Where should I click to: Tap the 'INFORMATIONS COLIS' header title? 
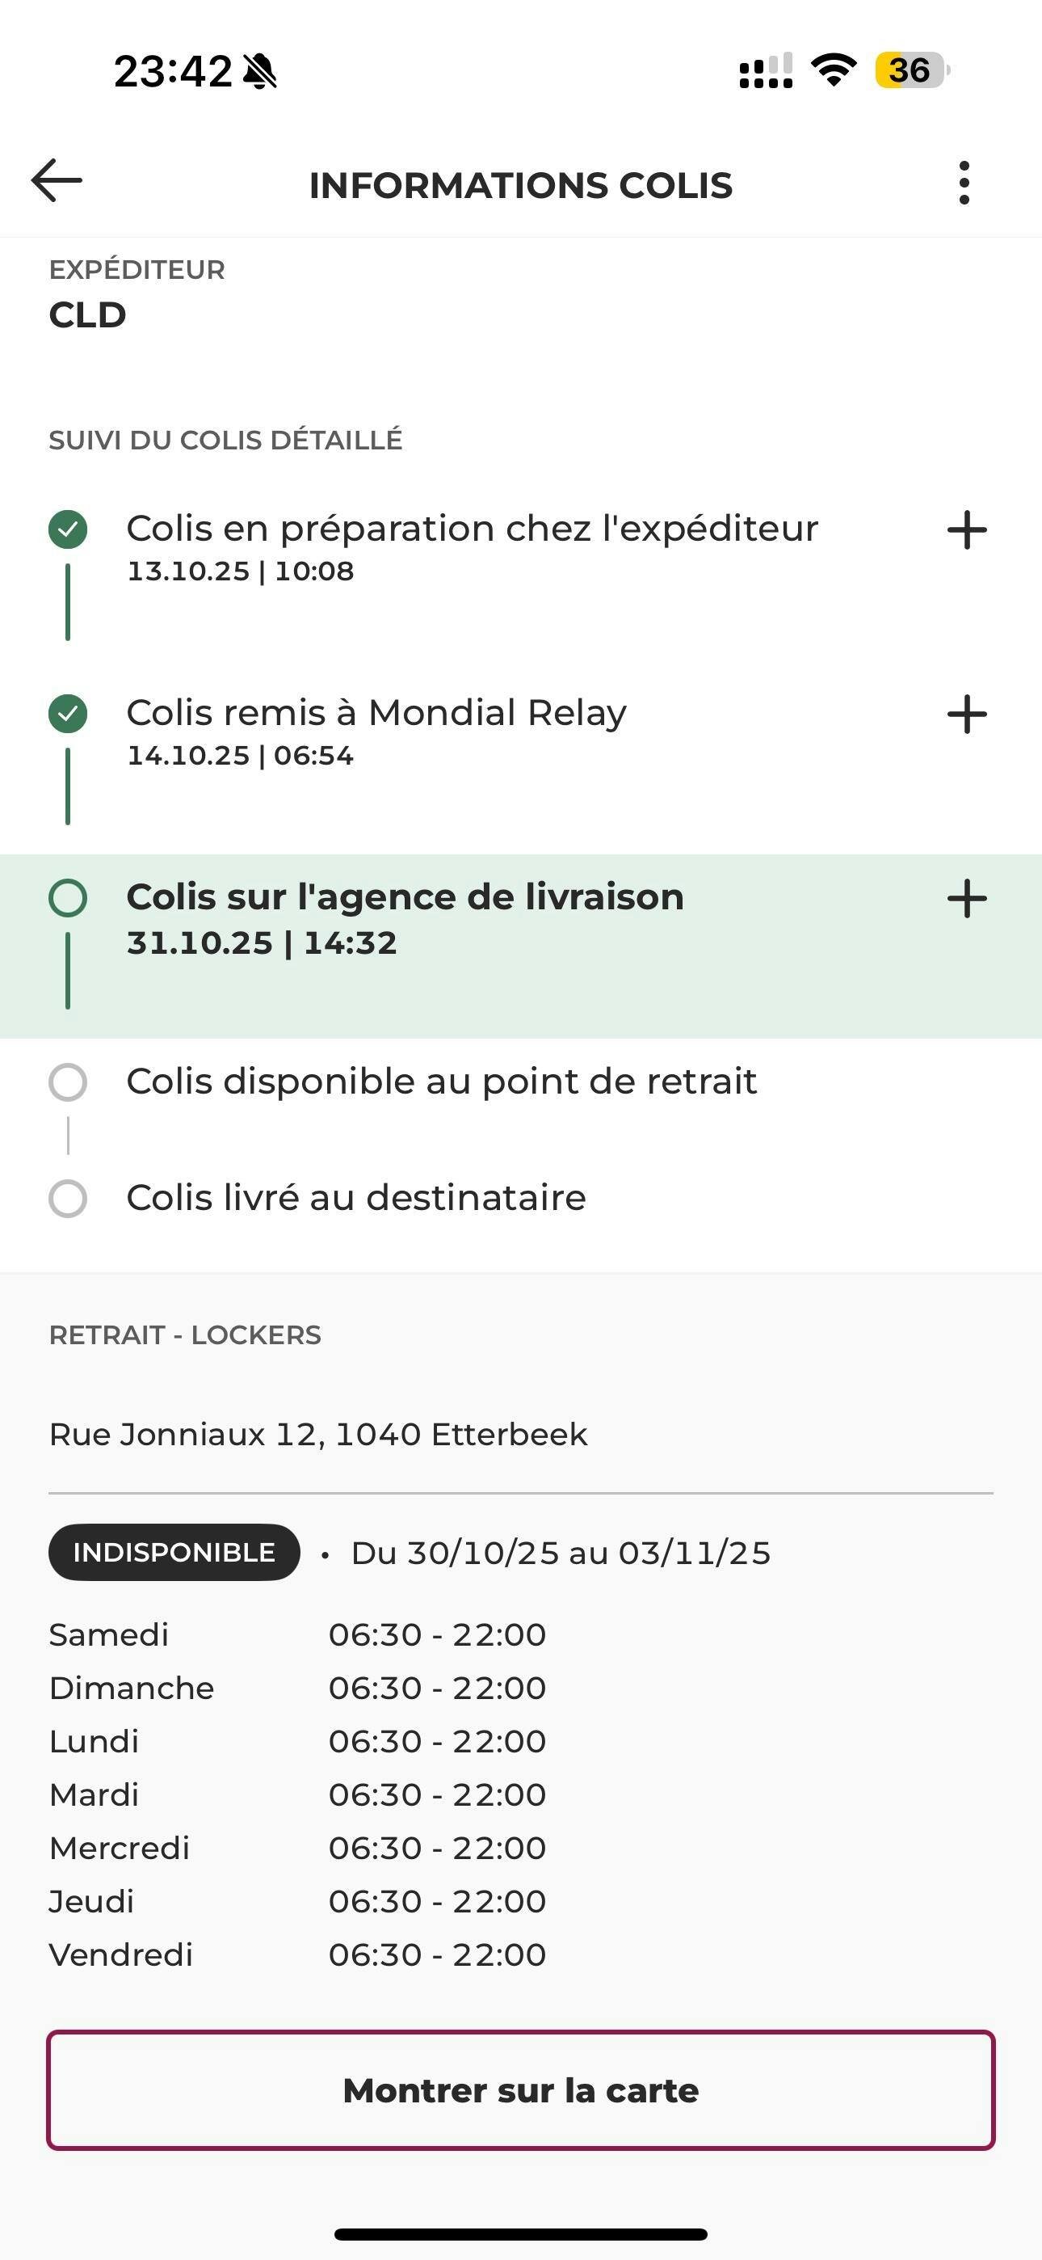[x=521, y=185]
